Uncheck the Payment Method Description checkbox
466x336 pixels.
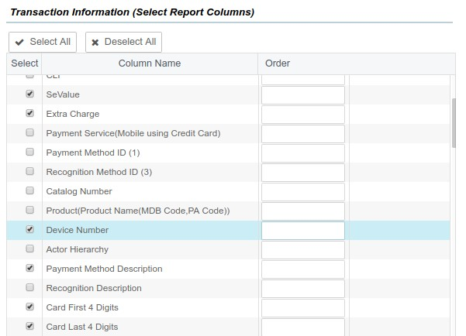[29, 268]
